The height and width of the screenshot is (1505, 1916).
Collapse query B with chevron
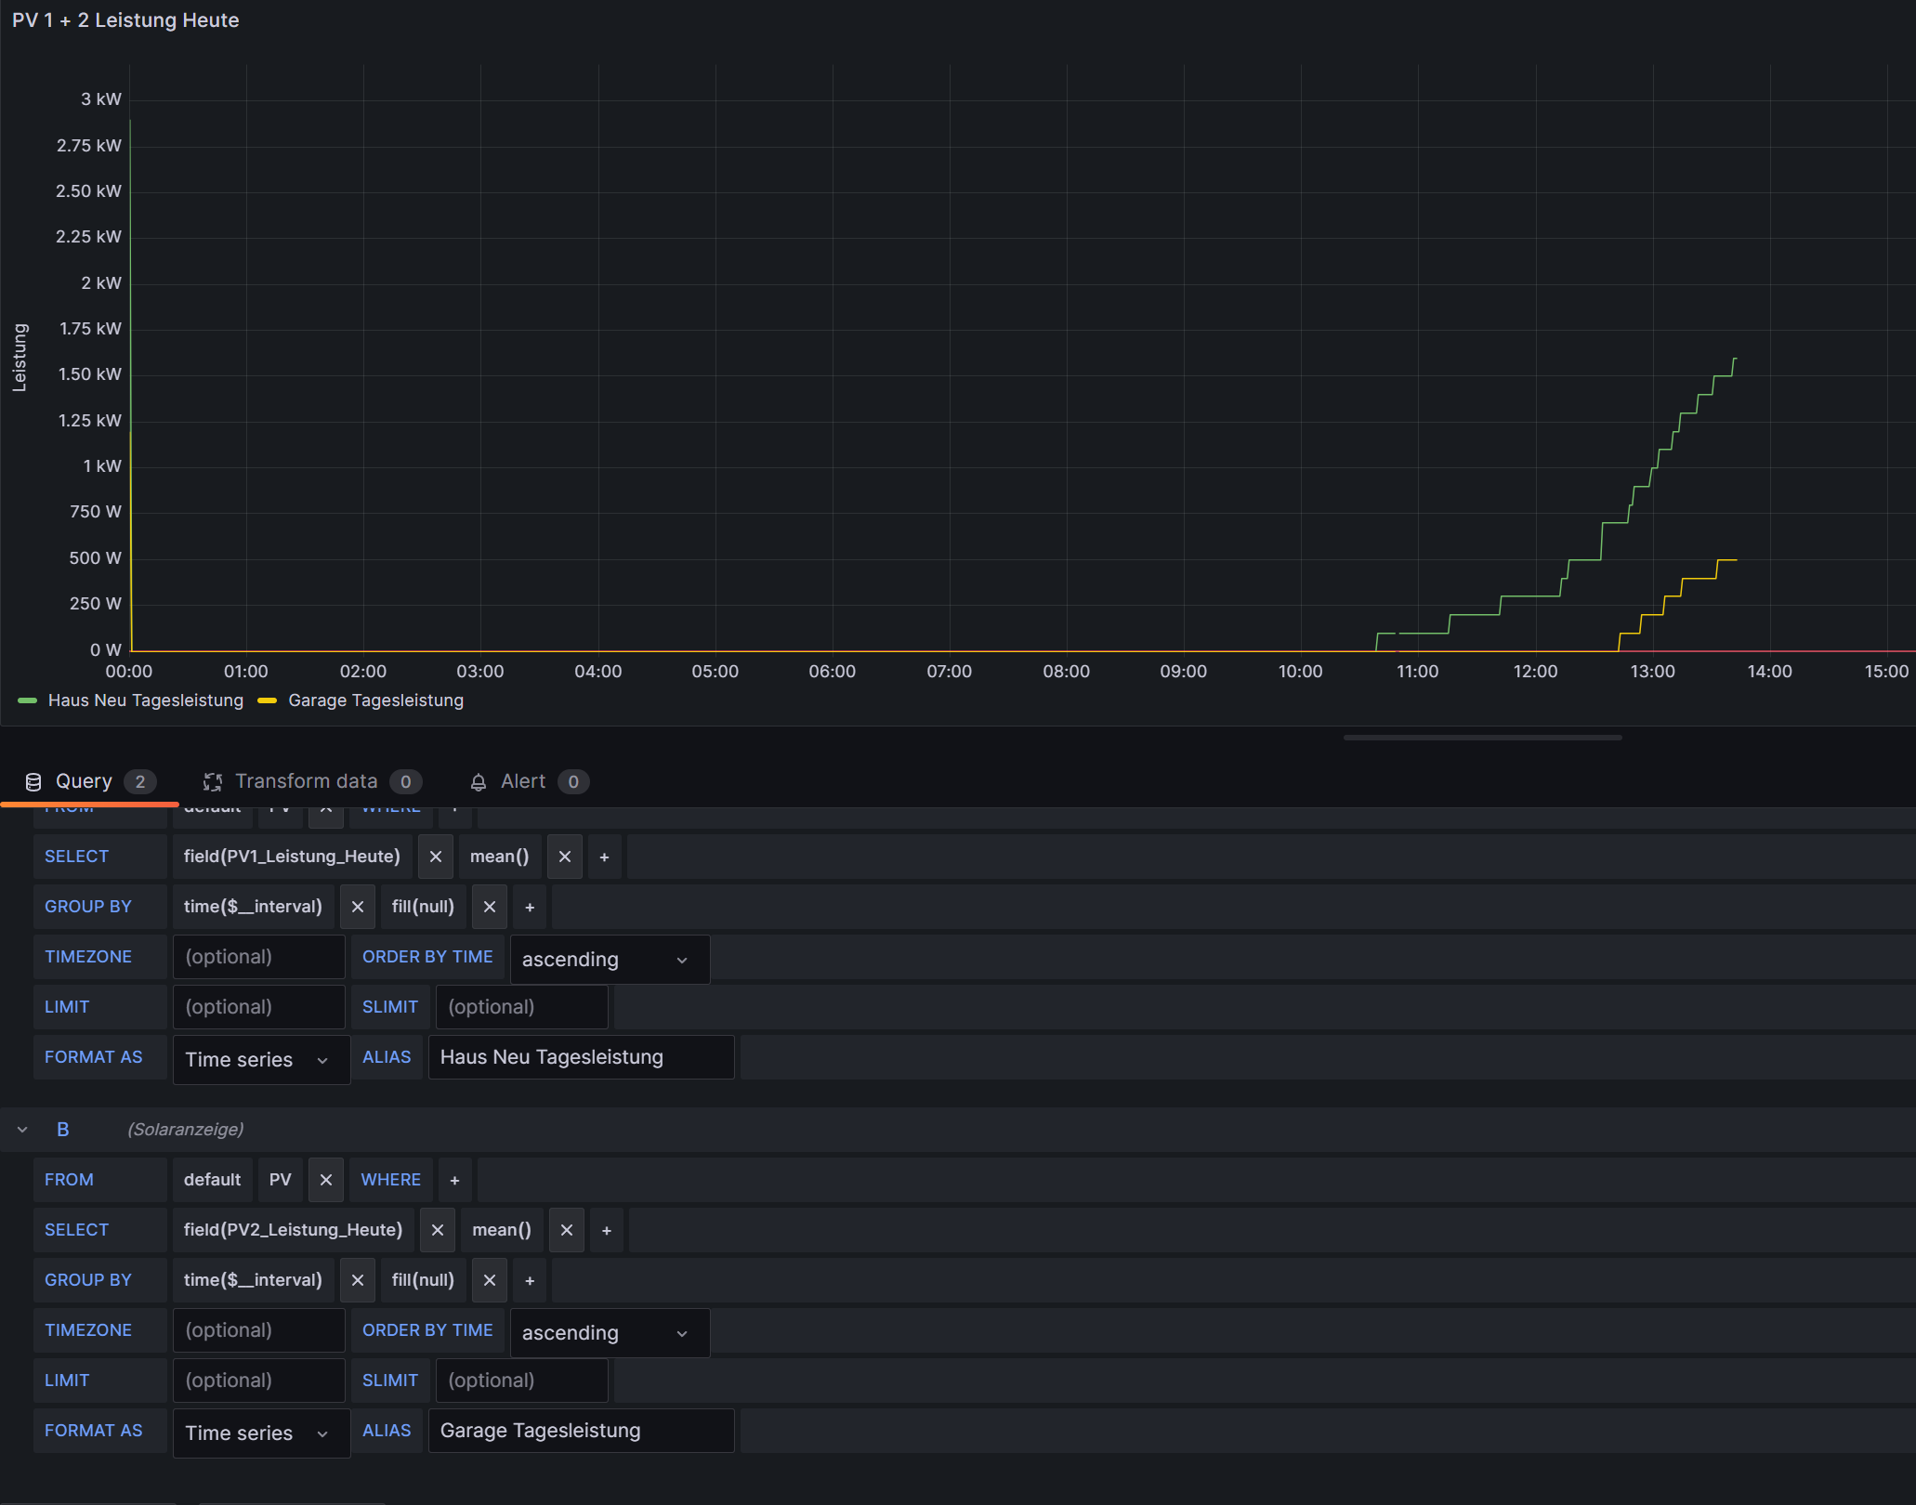pos(22,1130)
